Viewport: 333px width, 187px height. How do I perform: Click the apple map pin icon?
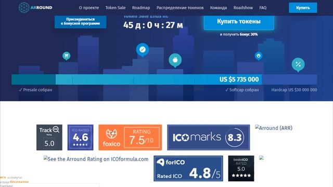click(x=175, y=60)
